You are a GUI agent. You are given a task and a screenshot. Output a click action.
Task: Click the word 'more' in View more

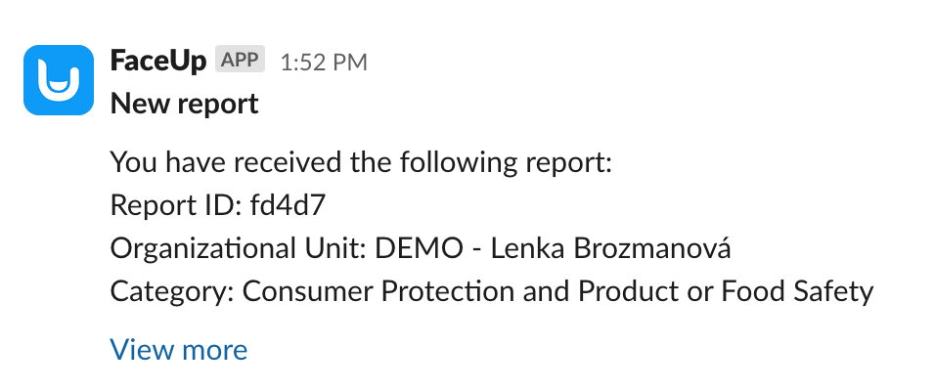click(214, 350)
